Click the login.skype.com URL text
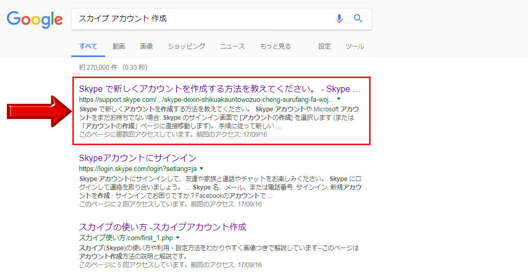This screenshot has width=528, height=274. [x=138, y=168]
